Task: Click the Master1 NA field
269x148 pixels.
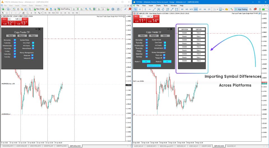Action: [x=146, y=62]
